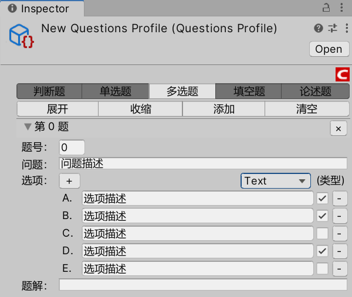The width and height of the screenshot is (352, 297).
Task: Switch to the 填空题 tab
Action: pyautogui.click(x=249, y=91)
